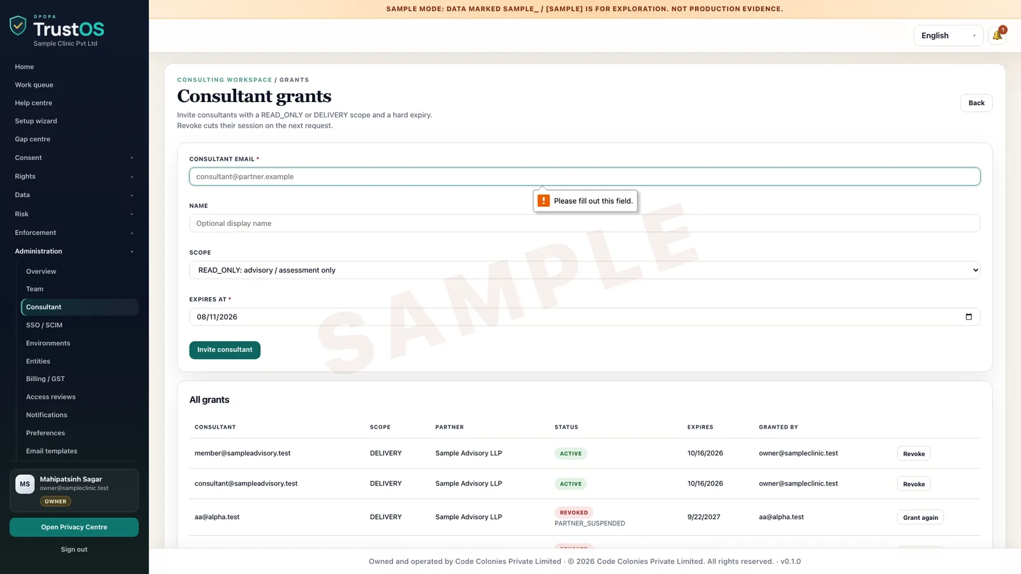Expand the Data menu
1021x574 pixels.
[74, 195]
